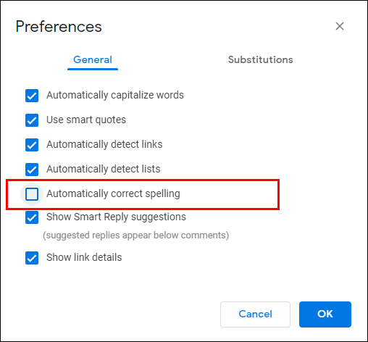Select the General tab
368x342 pixels.
point(93,59)
